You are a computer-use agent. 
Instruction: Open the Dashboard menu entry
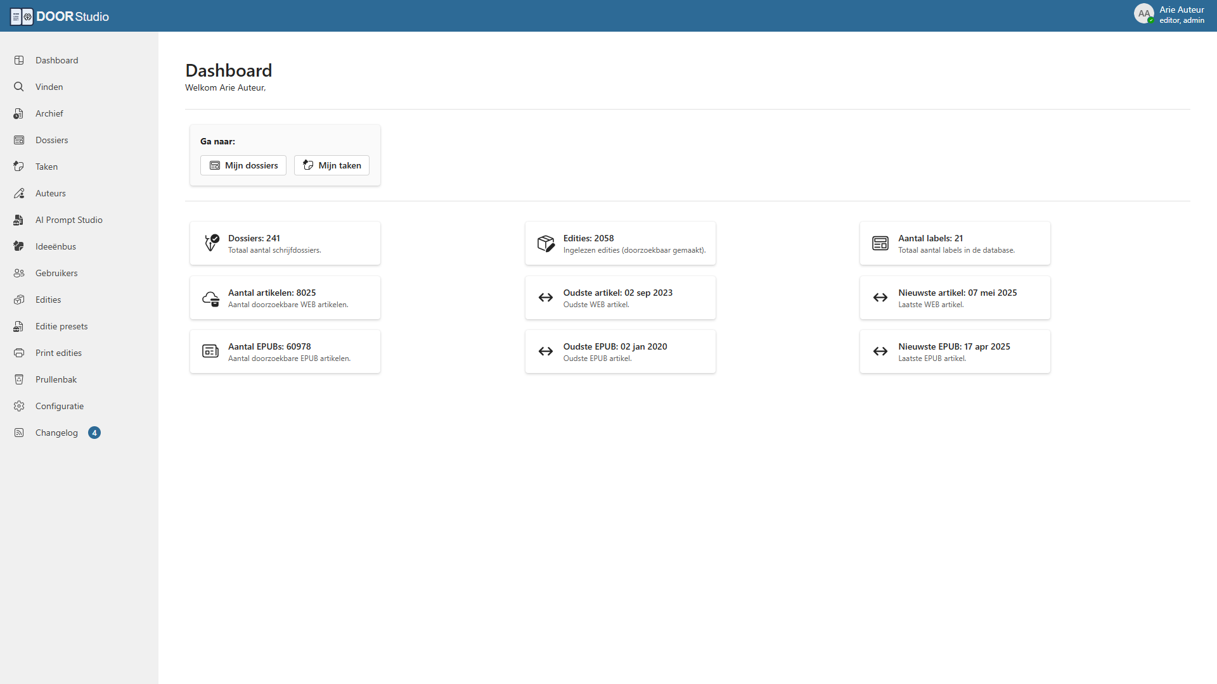[x=56, y=60]
